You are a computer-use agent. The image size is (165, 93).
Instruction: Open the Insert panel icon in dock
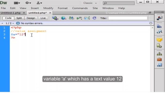pos(159,18)
